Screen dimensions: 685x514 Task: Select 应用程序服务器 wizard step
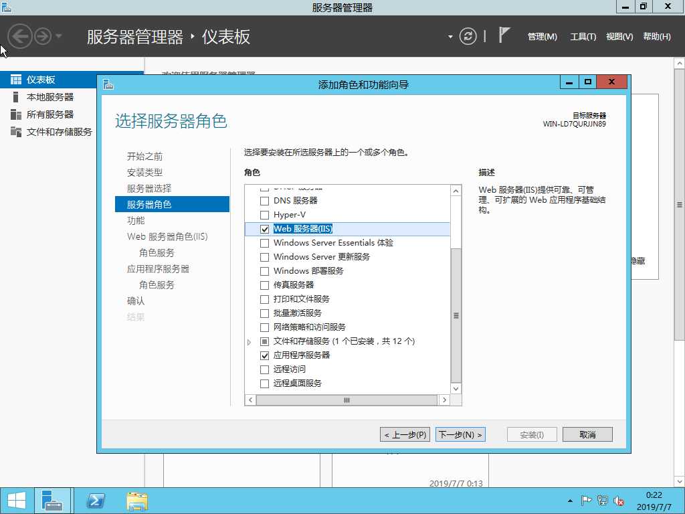click(x=158, y=269)
